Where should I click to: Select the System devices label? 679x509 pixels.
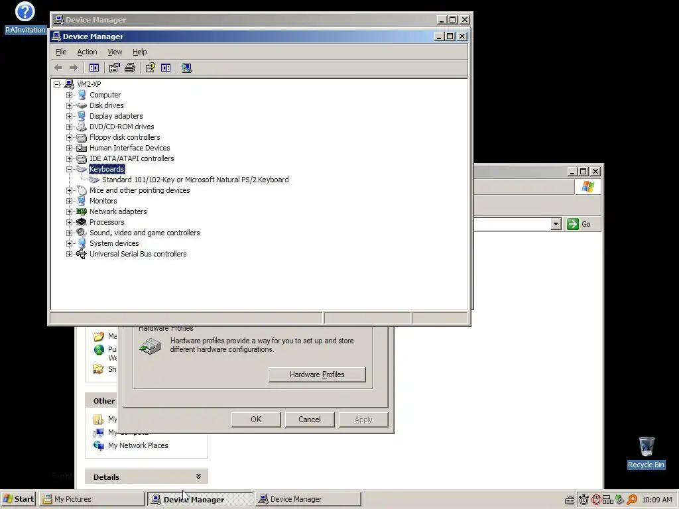coord(114,243)
